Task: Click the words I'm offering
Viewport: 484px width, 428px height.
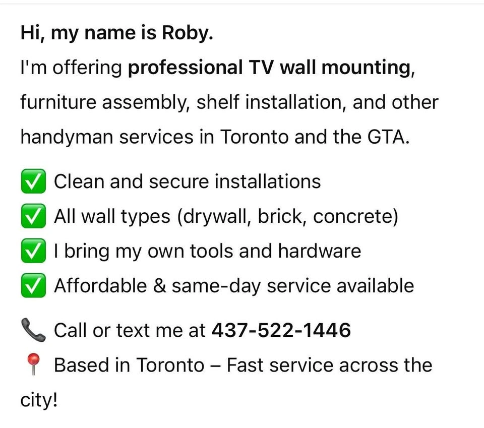Action: coord(71,68)
